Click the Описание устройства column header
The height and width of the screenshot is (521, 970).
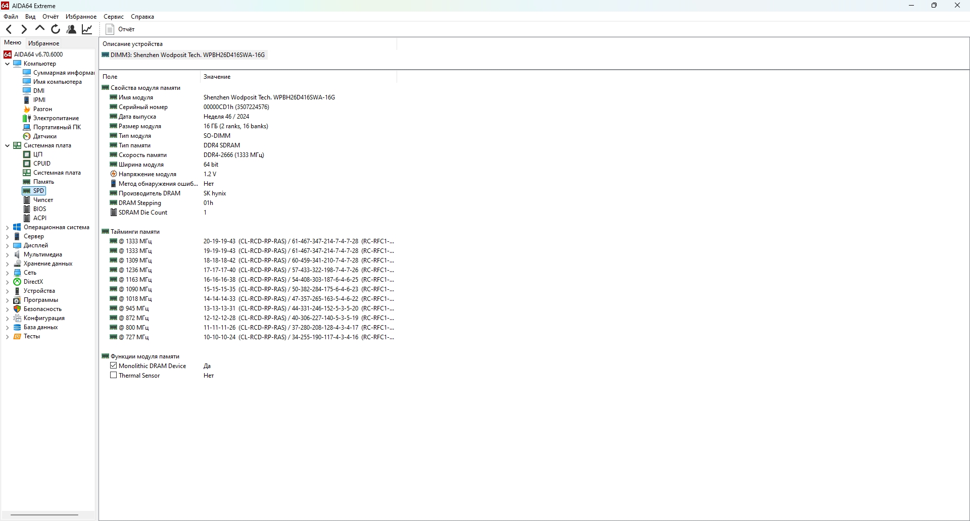(x=248, y=44)
